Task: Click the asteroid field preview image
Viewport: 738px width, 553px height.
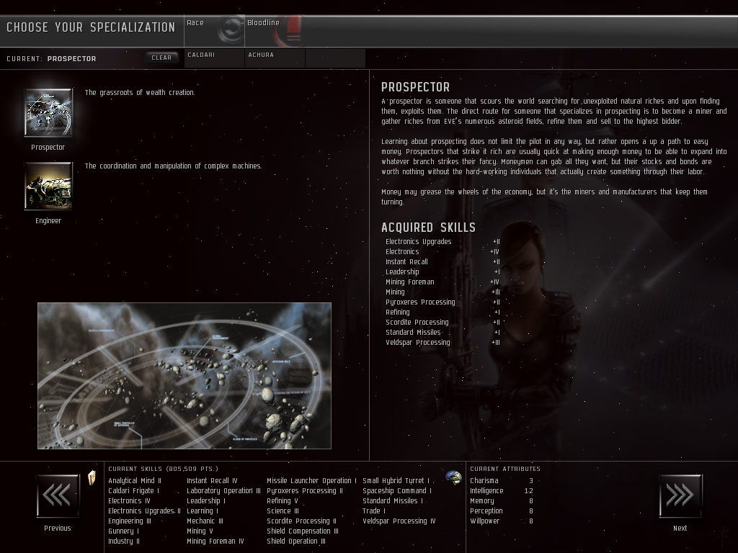Action: click(184, 376)
